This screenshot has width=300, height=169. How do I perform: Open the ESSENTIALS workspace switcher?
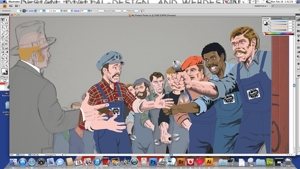261,6
